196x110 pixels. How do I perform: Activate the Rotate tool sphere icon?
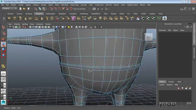[x=3, y=50]
